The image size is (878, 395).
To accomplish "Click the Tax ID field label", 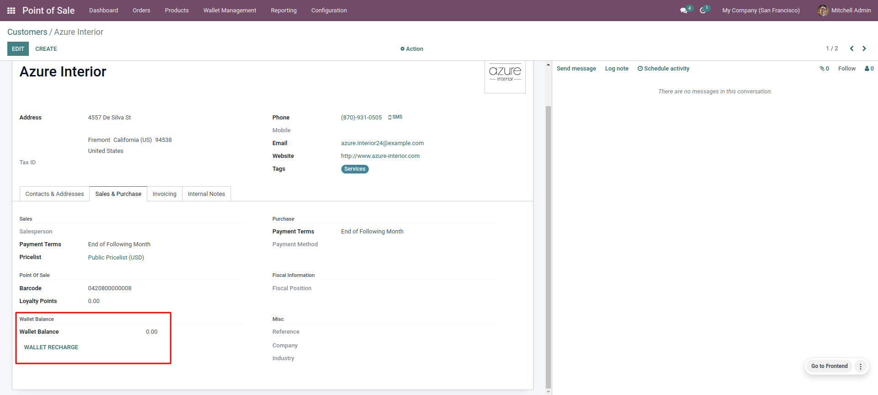I will 27,162.
